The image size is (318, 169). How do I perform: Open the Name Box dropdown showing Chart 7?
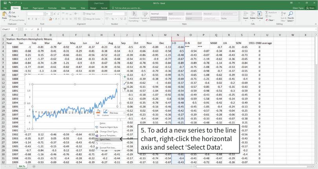coord(16,29)
